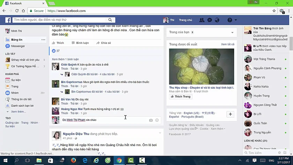This screenshot has width=293, height=165.
Task: Open chat with Phạm Vũ
Action: click(265, 77)
